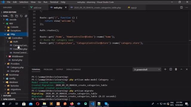This screenshot has height=107, width=191.
Task: Collapse the app folder
Action: (x=11, y=23)
